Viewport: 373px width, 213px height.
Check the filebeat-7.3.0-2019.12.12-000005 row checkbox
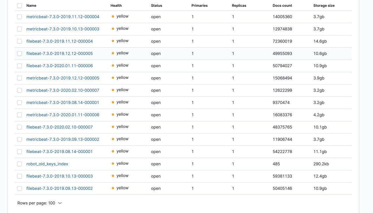coord(20,53)
